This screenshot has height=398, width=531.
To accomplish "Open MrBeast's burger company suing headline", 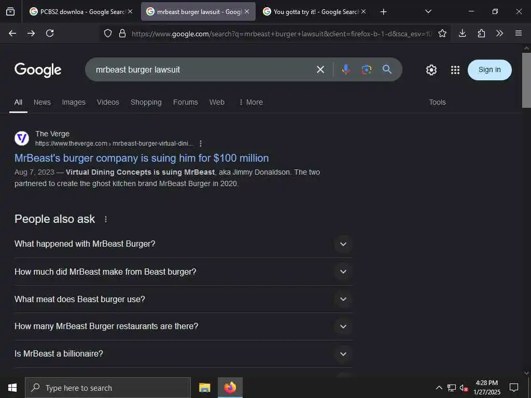I will tap(142, 158).
